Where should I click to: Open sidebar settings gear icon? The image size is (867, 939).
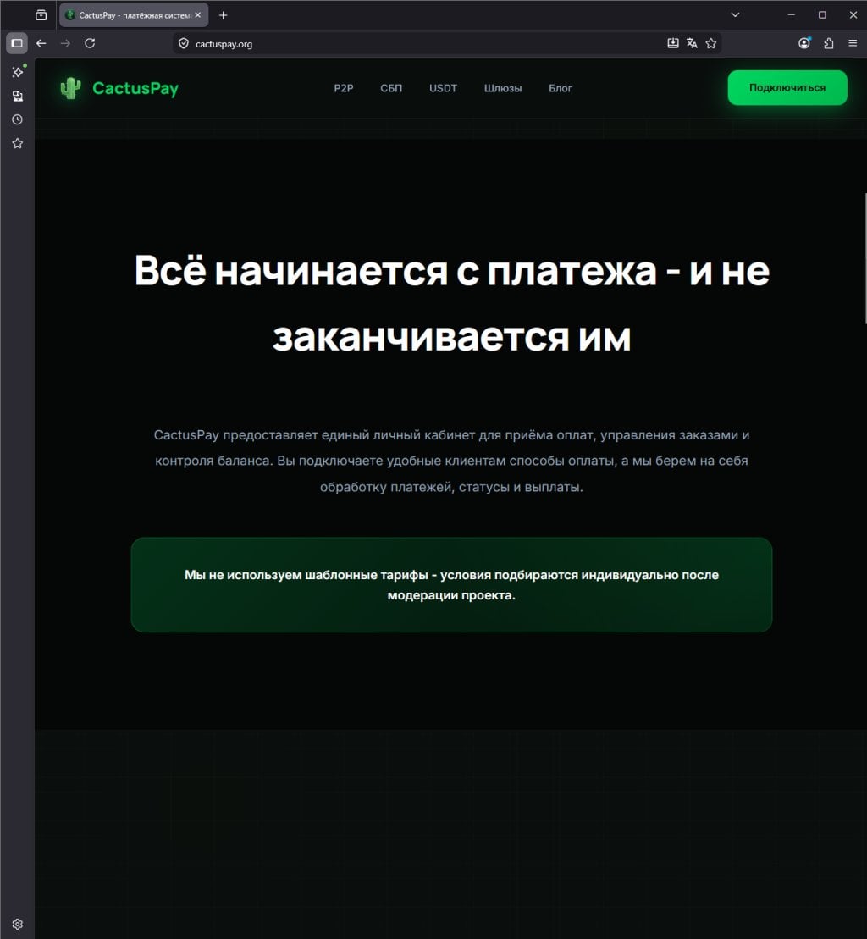(x=18, y=924)
